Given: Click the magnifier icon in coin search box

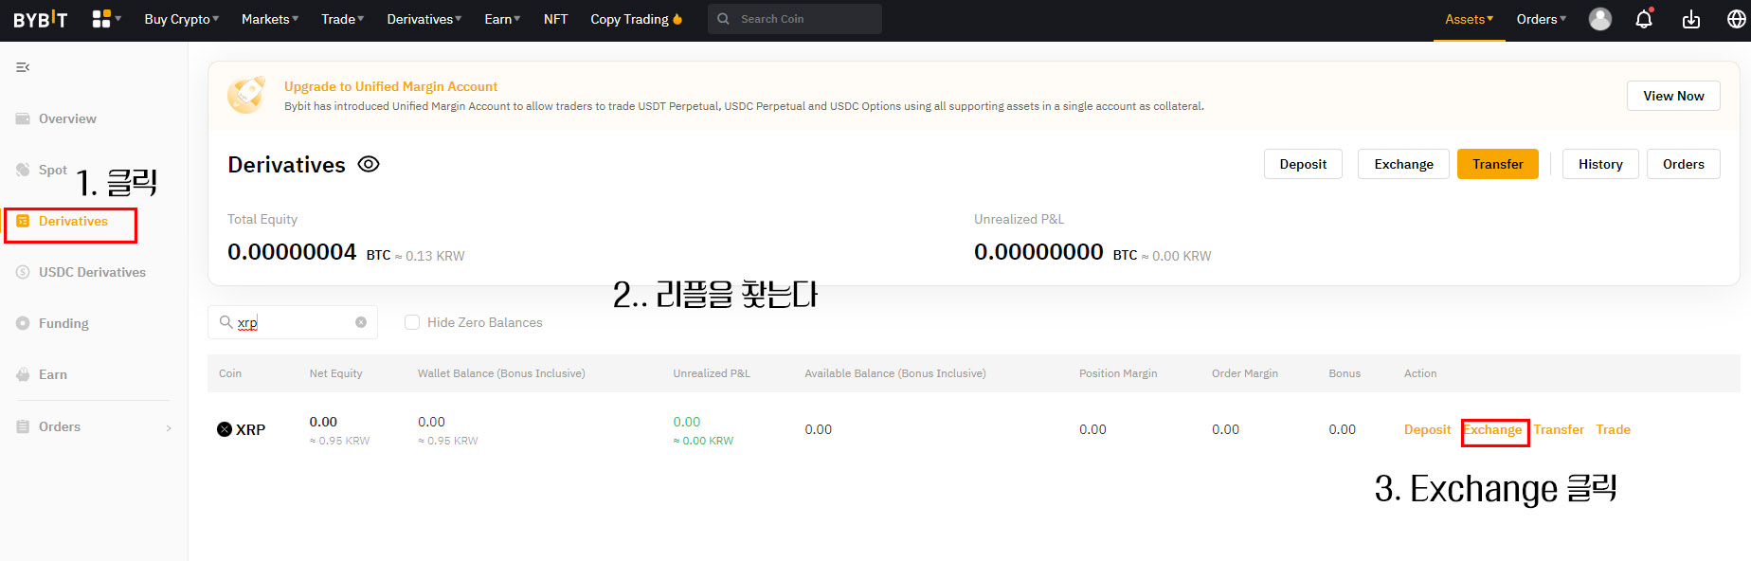Looking at the screenshot, I should click(226, 322).
